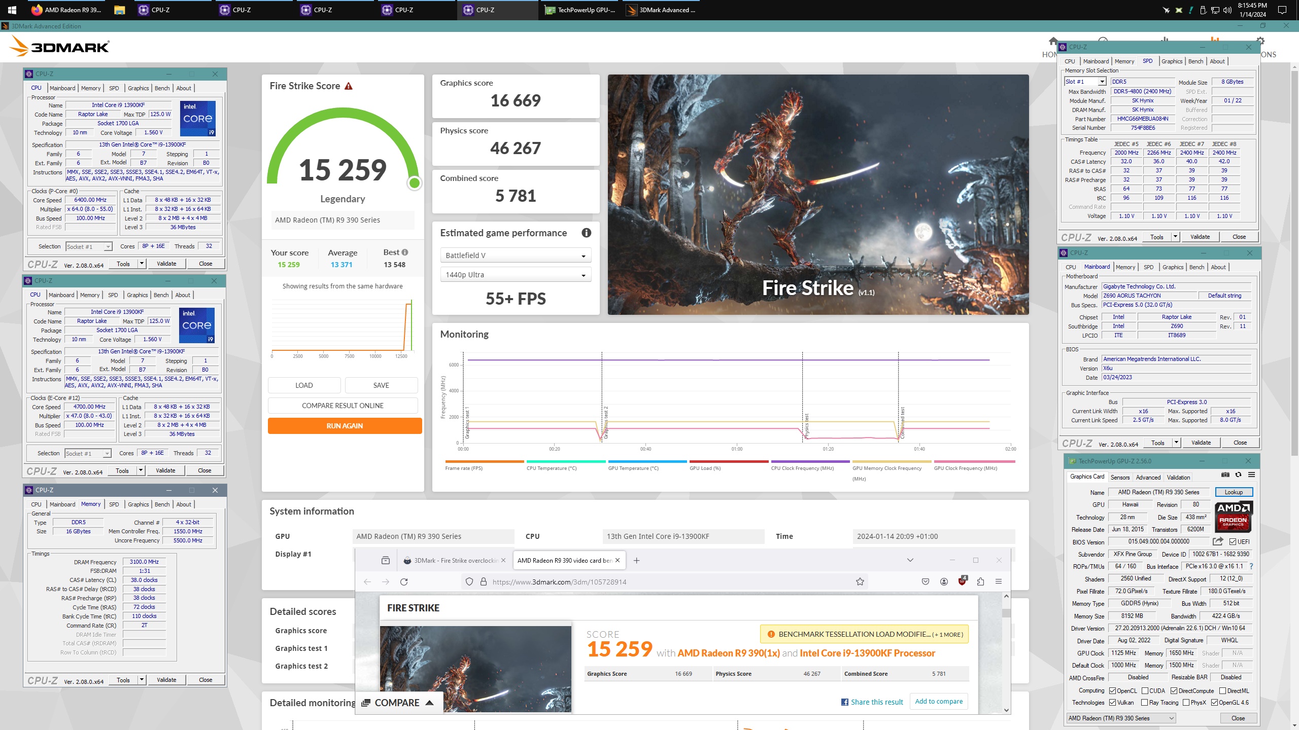
Task: Toggle the Ray Tracing checkbox in GPU-Z
Action: pos(1145,702)
